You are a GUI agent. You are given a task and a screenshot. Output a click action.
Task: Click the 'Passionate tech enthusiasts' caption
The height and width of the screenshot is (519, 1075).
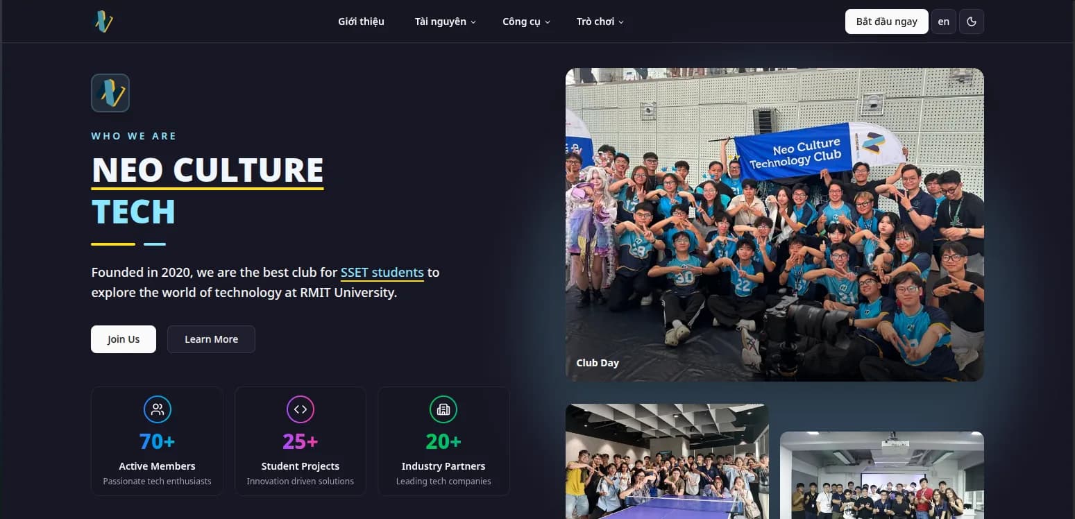click(158, 482)
